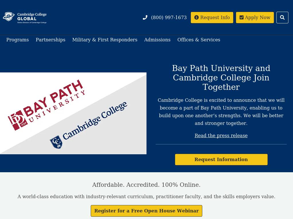The height and width of the screenshot is (219, 293).
Task: Click the Affordable. Accredited. 100% Online. heading
Action: (x=146, y=185)
